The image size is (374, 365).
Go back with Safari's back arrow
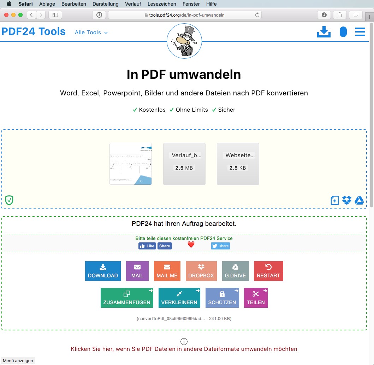click(x=31, y=15)
